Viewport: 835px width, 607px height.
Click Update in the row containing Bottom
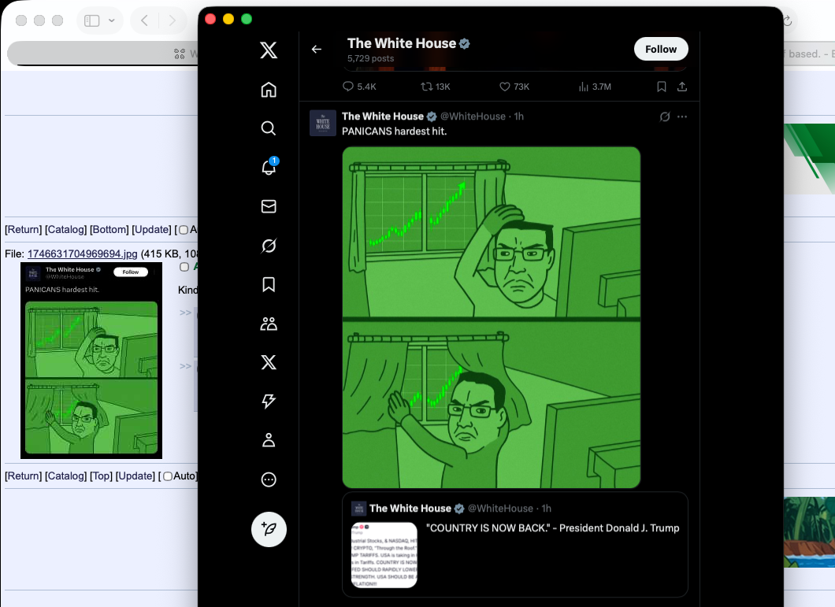click(152, 229)
